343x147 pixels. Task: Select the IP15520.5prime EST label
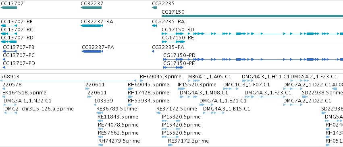click(181, 133)
